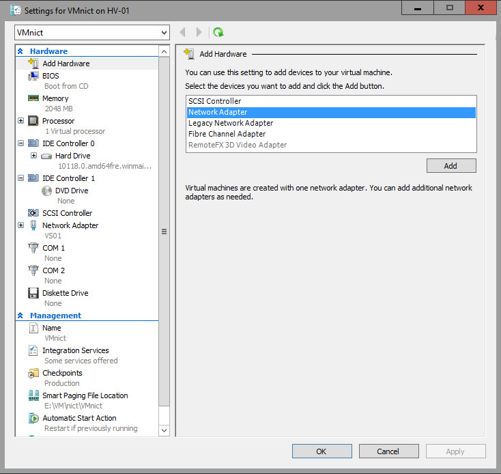The image size is (501, 474).
Task: Select Network Adapter in device list
Action: (x=331, y=112)
